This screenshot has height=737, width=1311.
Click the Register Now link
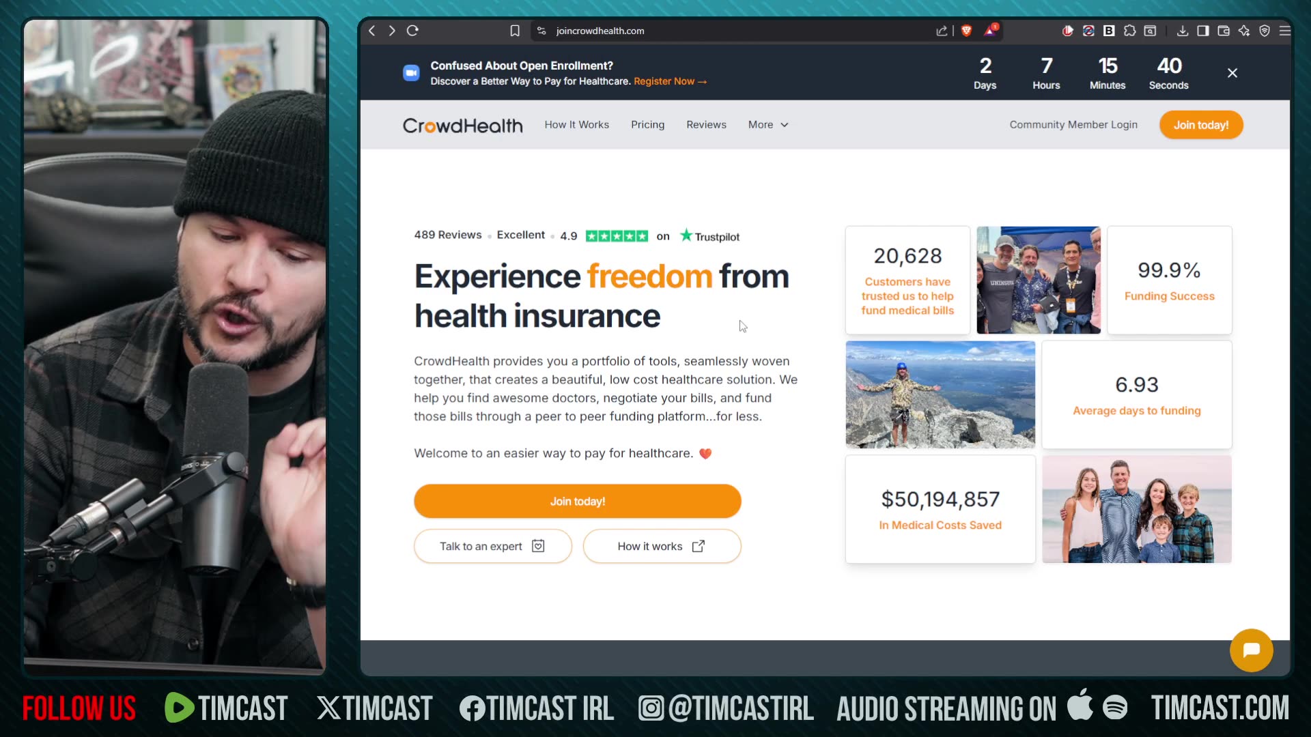[670, 81]
